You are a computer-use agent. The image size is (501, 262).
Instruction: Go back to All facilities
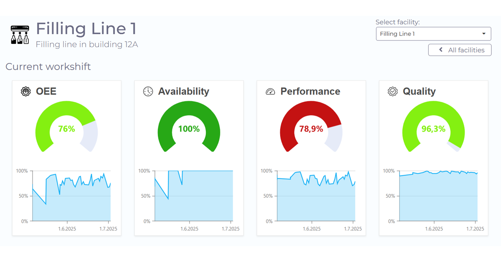click(460, 50)
